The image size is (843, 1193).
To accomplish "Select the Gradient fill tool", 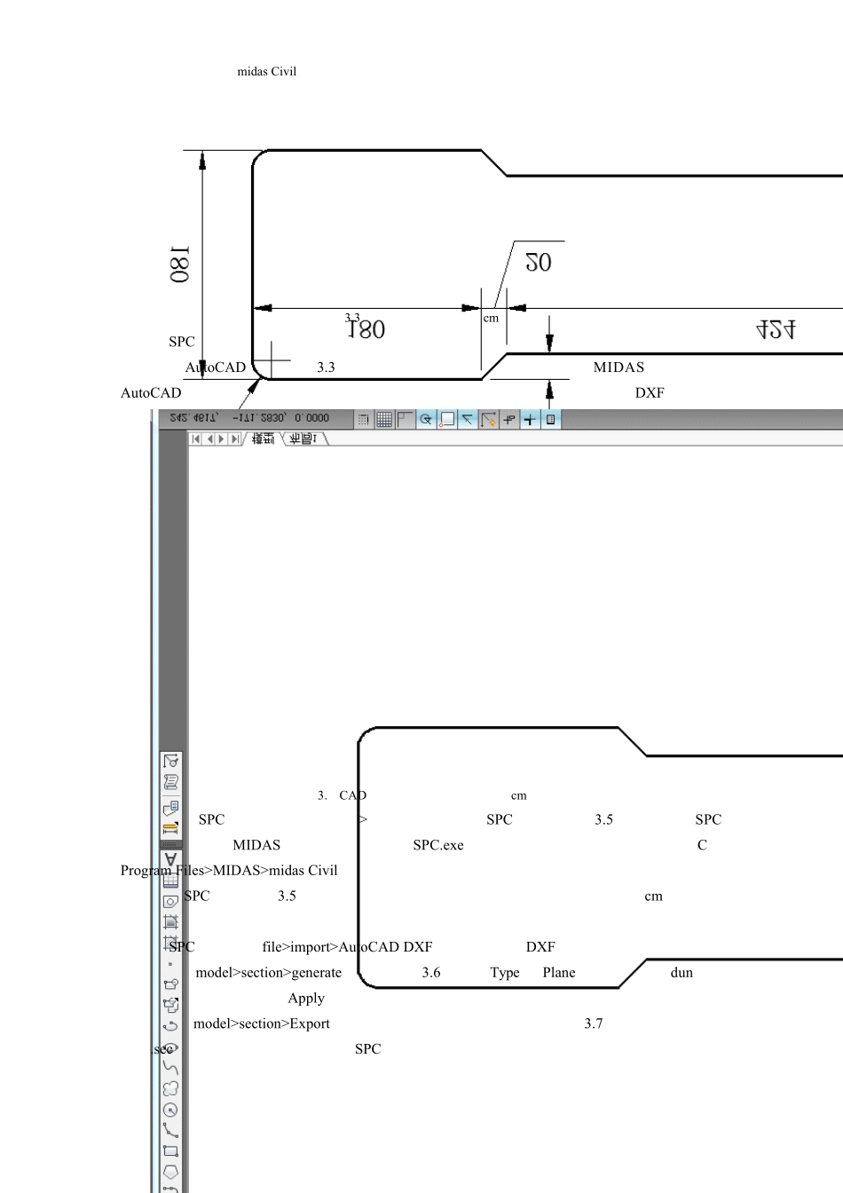I will pyautogui.click(x=170, y=921).
